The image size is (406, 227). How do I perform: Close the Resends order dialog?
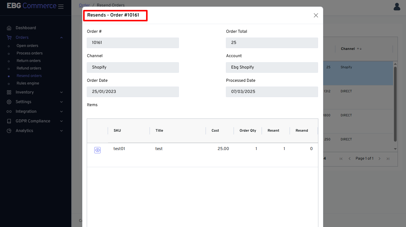coord(316,15)
